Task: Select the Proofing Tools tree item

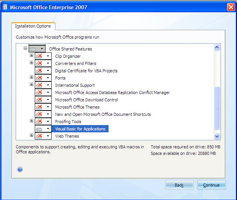Action: coord(68,122)
